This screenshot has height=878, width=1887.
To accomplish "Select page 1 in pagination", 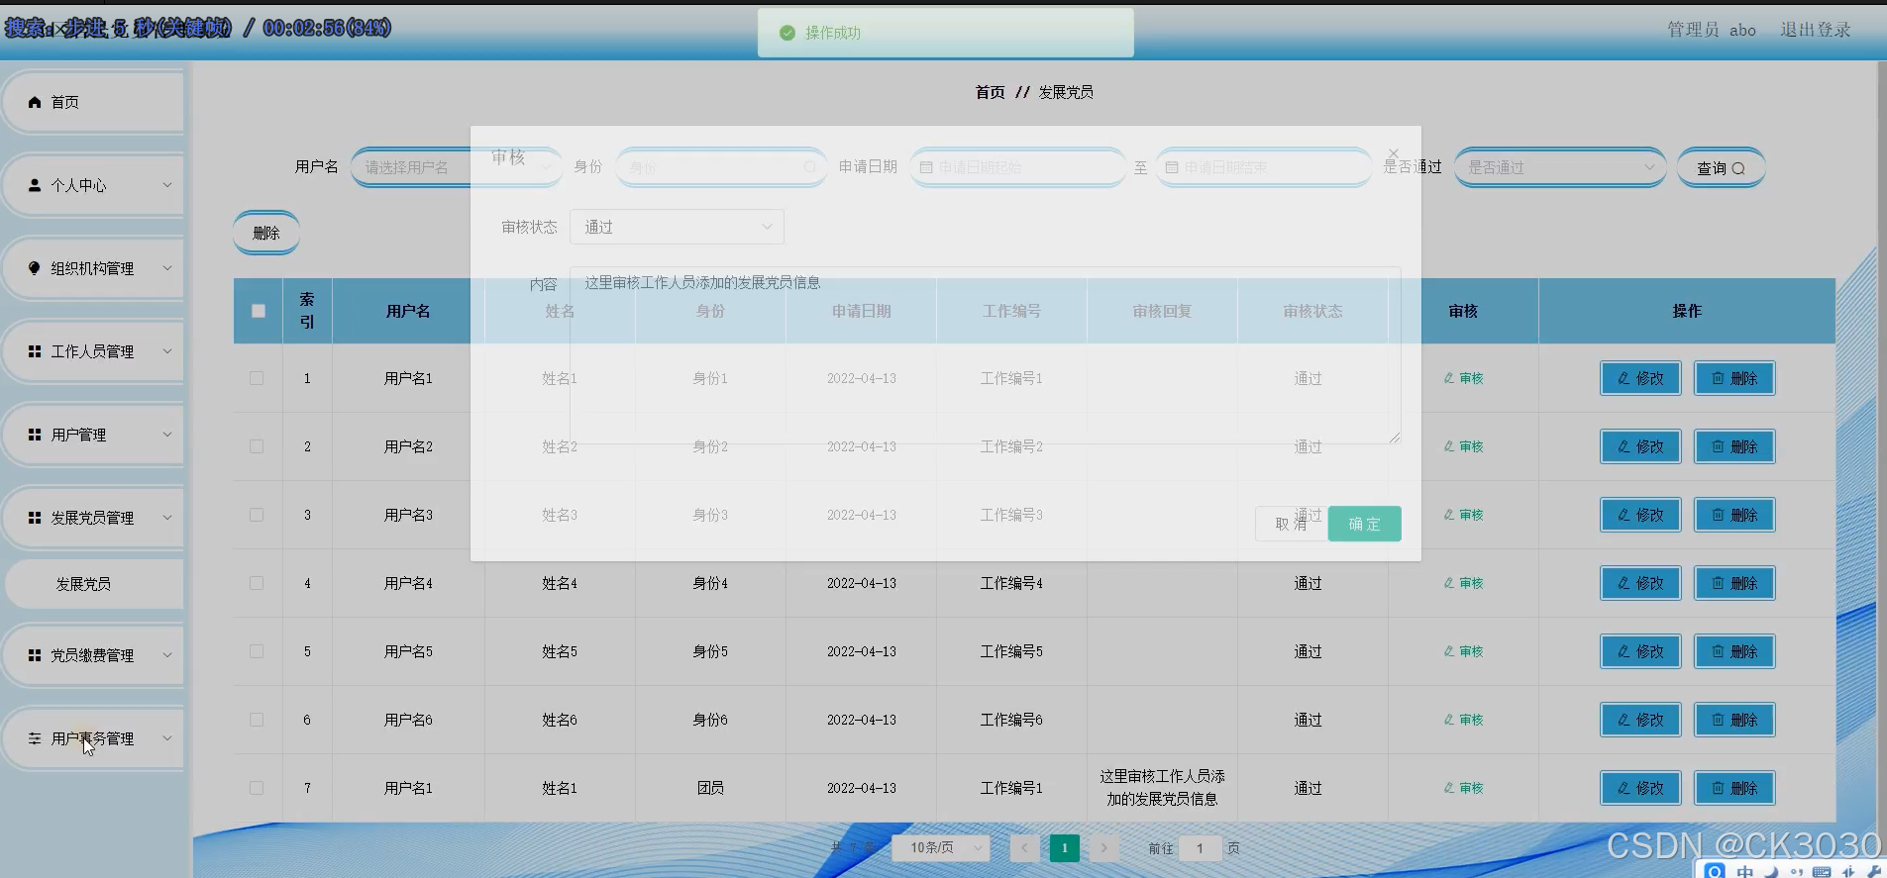I will 1064,847.
